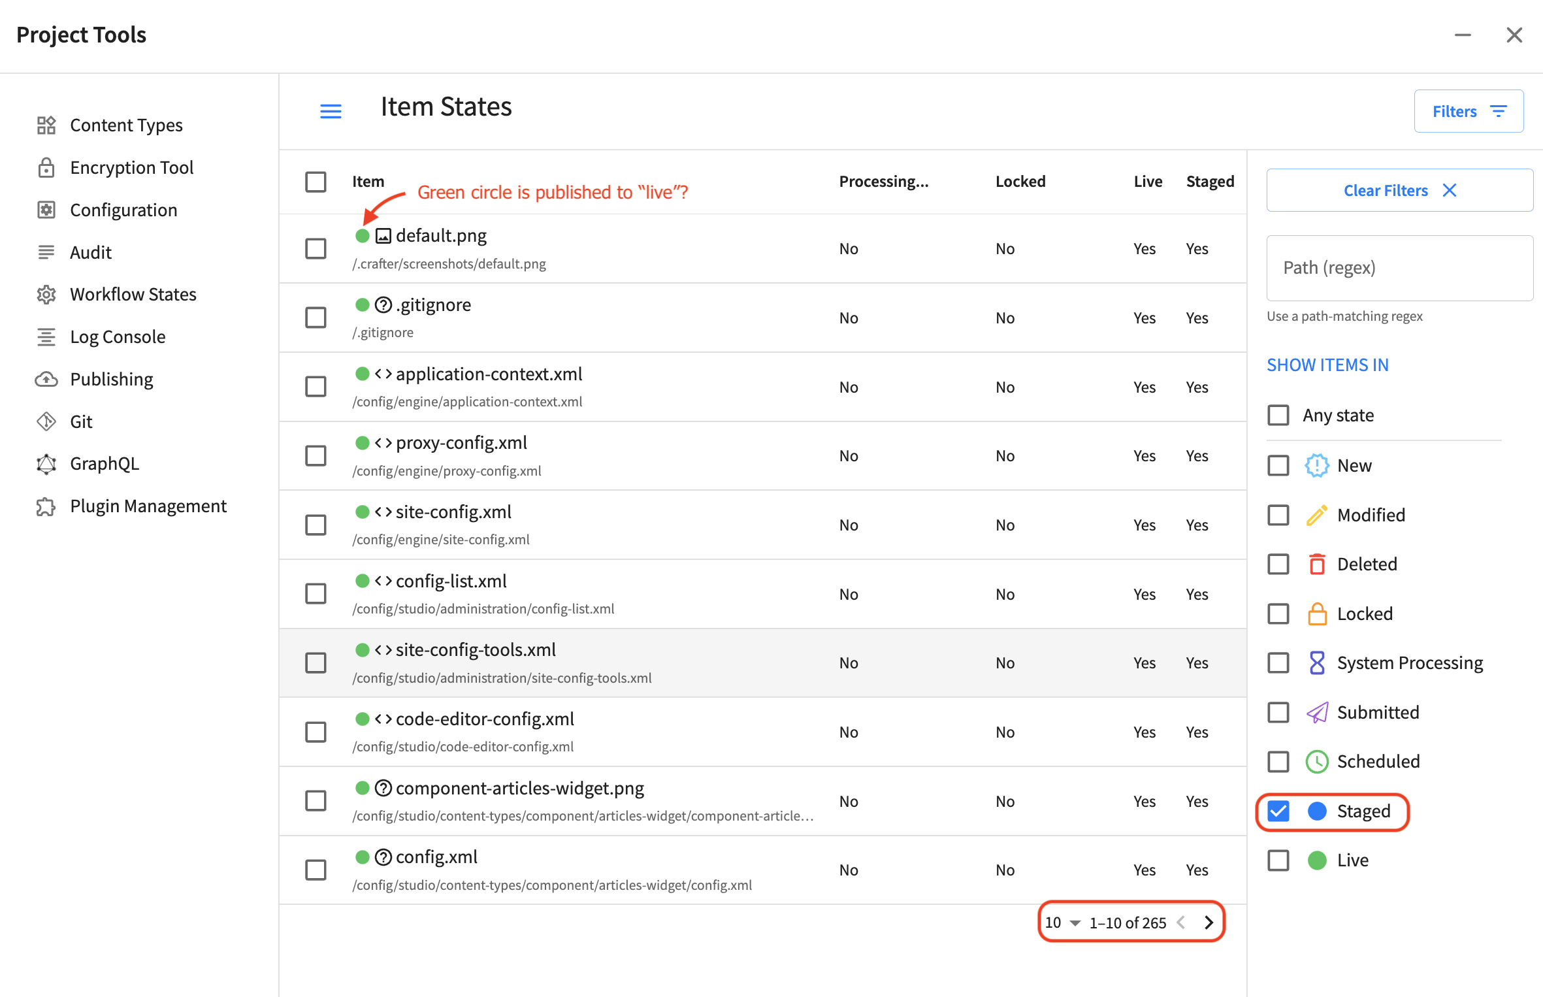Click the Scheduled clock icon

pos(1317,762)
